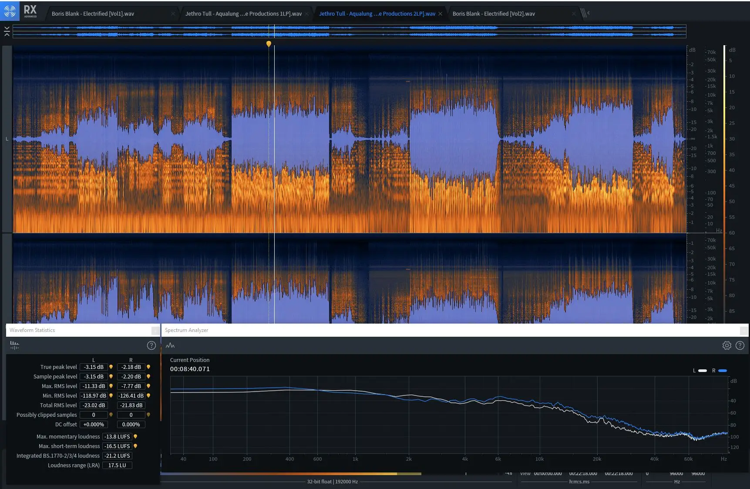The image size is (750, 489).
Task: Close the Electrified [Vol2].wav tab
Action: coord(574,14)
